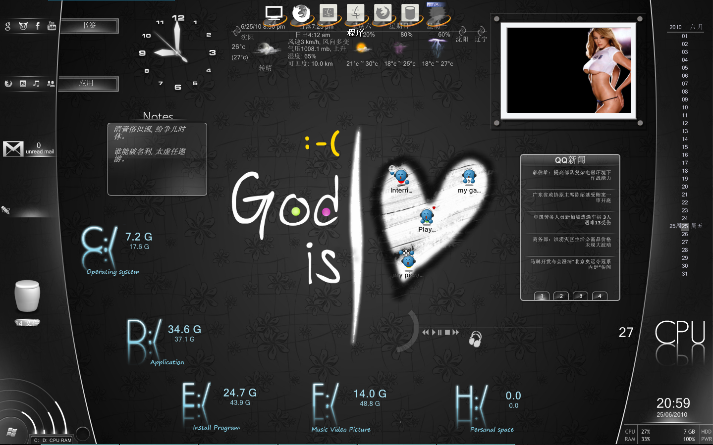Stop playback in the music player
This screenshot has height=445, width=713.
pyautogui.click(x=447, y=332)
